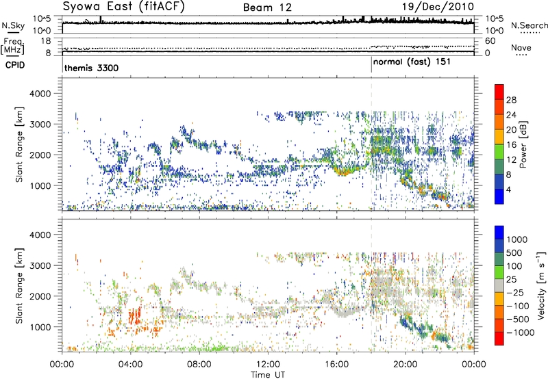
Task: Click the '1000' Velocity colorbar tick label
Action: 516,239
